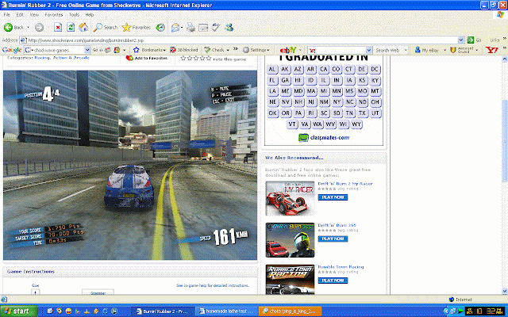The image size is (508, 317).
Task: Click the page vertical scrollbar thumb
Action: 505,141
